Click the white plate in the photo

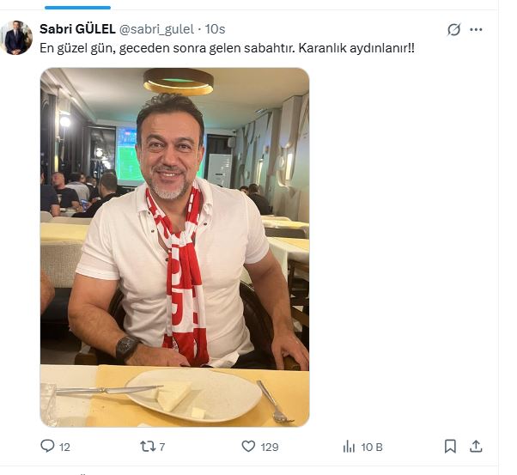193,396
